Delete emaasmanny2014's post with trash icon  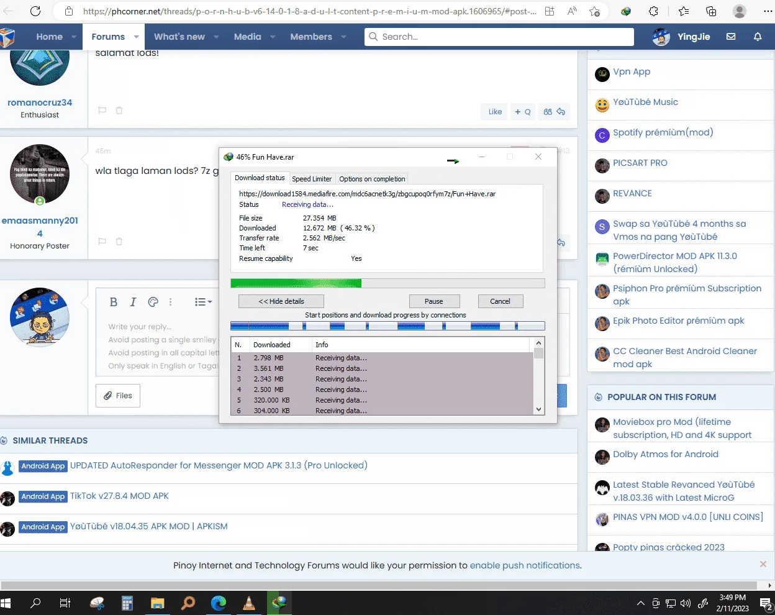coord(119,241)
